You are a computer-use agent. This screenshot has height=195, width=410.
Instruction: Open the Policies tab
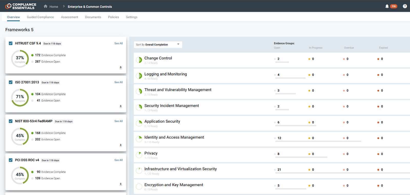pyautogui.click(x=114, y=17)
